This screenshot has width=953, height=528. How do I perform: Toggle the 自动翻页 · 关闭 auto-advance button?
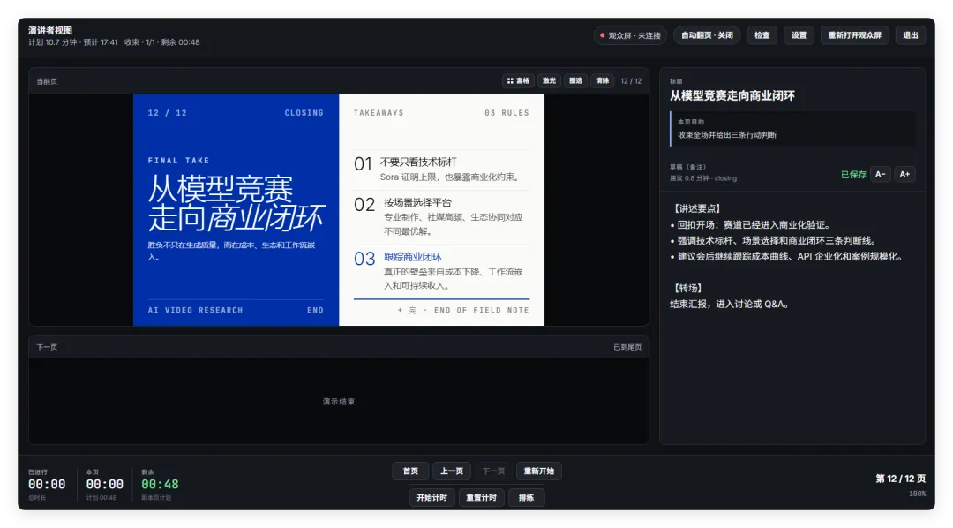tap(707, 35)
